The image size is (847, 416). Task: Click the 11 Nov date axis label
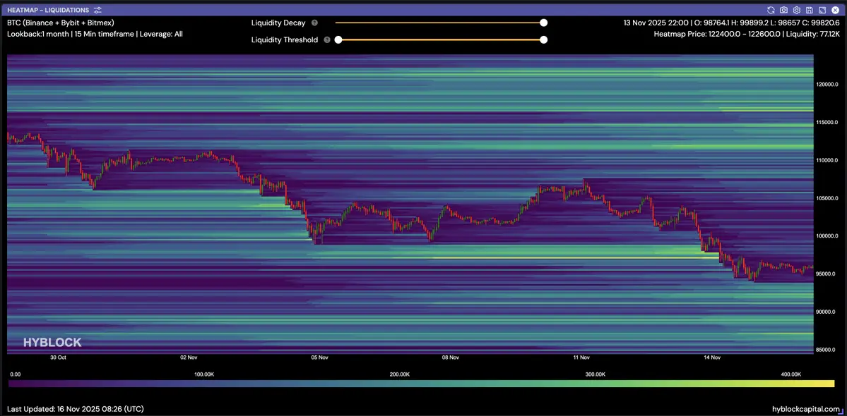[x=581, y=357]
